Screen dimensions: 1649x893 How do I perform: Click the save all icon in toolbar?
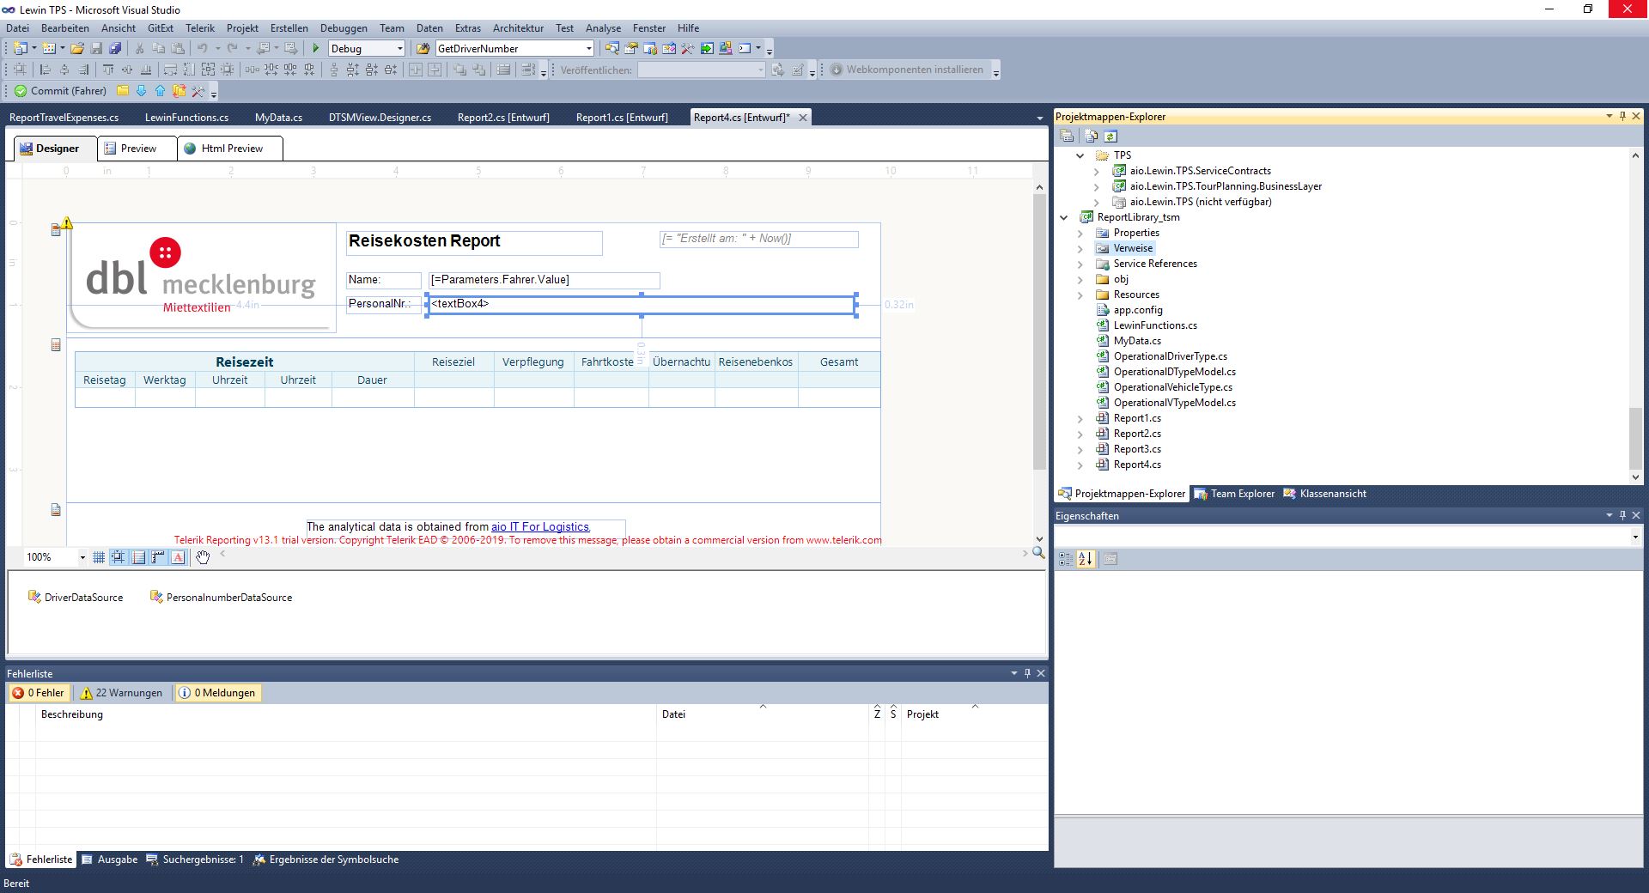[x=115, y=49]
